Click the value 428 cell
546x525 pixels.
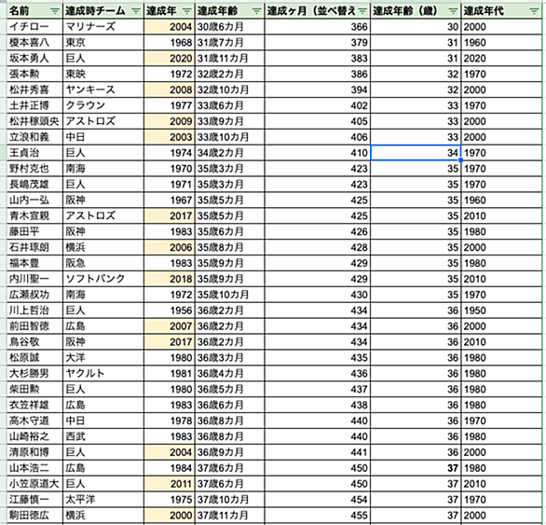point(318,247)
